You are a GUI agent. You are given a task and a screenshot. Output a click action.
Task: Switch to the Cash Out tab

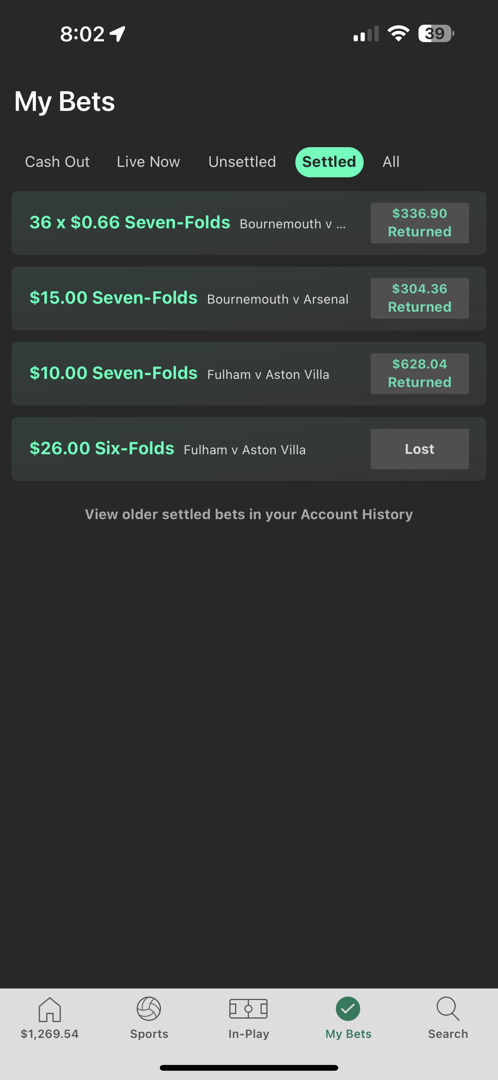(x=58, y=162)
